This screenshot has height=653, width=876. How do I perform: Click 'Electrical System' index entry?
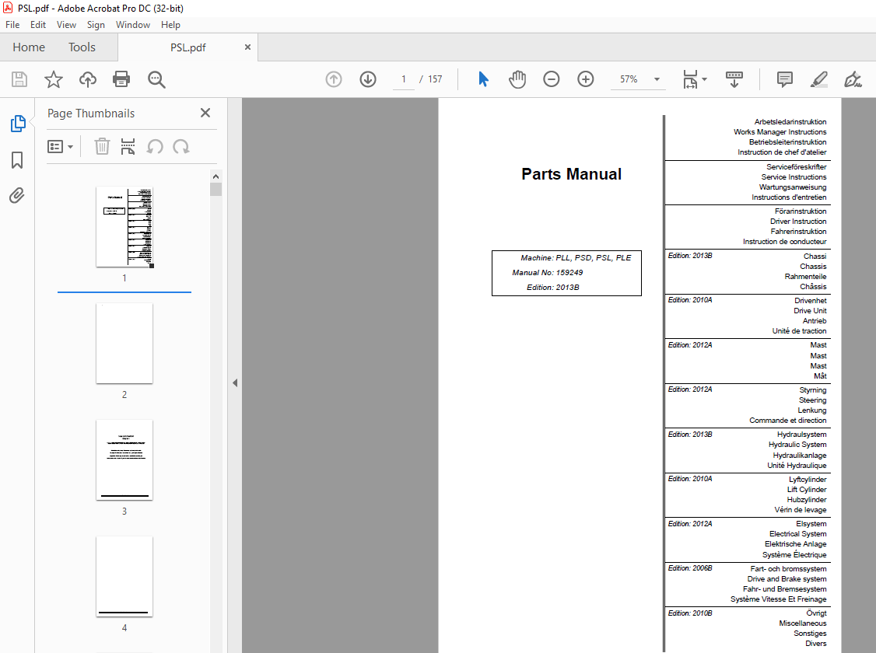(797, 533)
